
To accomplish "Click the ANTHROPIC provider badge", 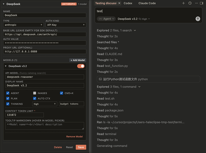I will tap(69, 4).
